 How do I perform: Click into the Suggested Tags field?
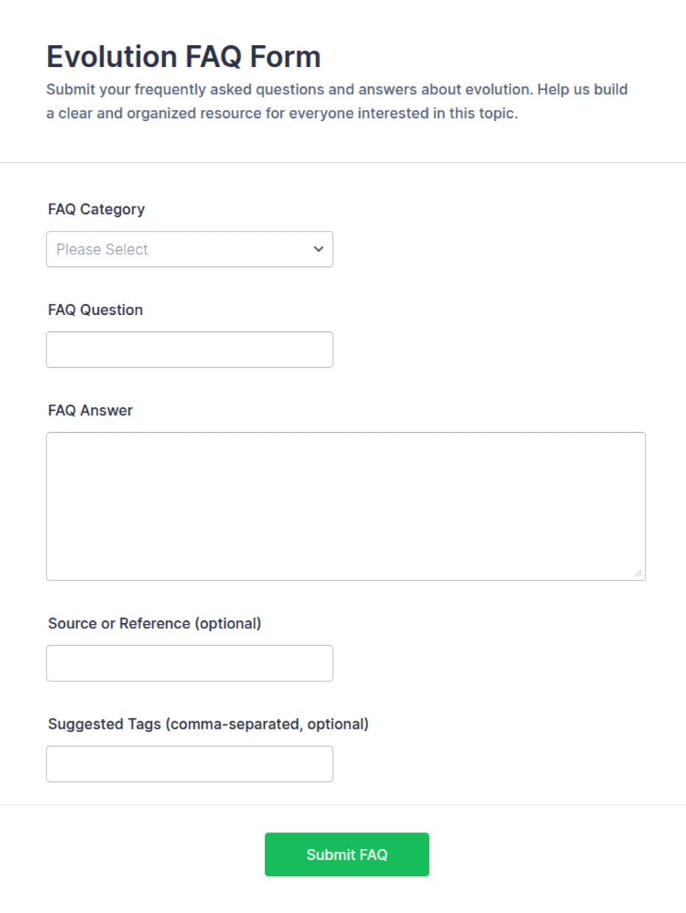190,764
